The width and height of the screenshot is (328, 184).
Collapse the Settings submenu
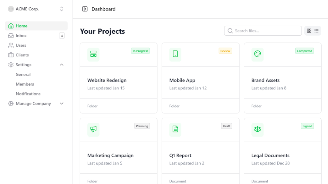(x=62, y=65)
